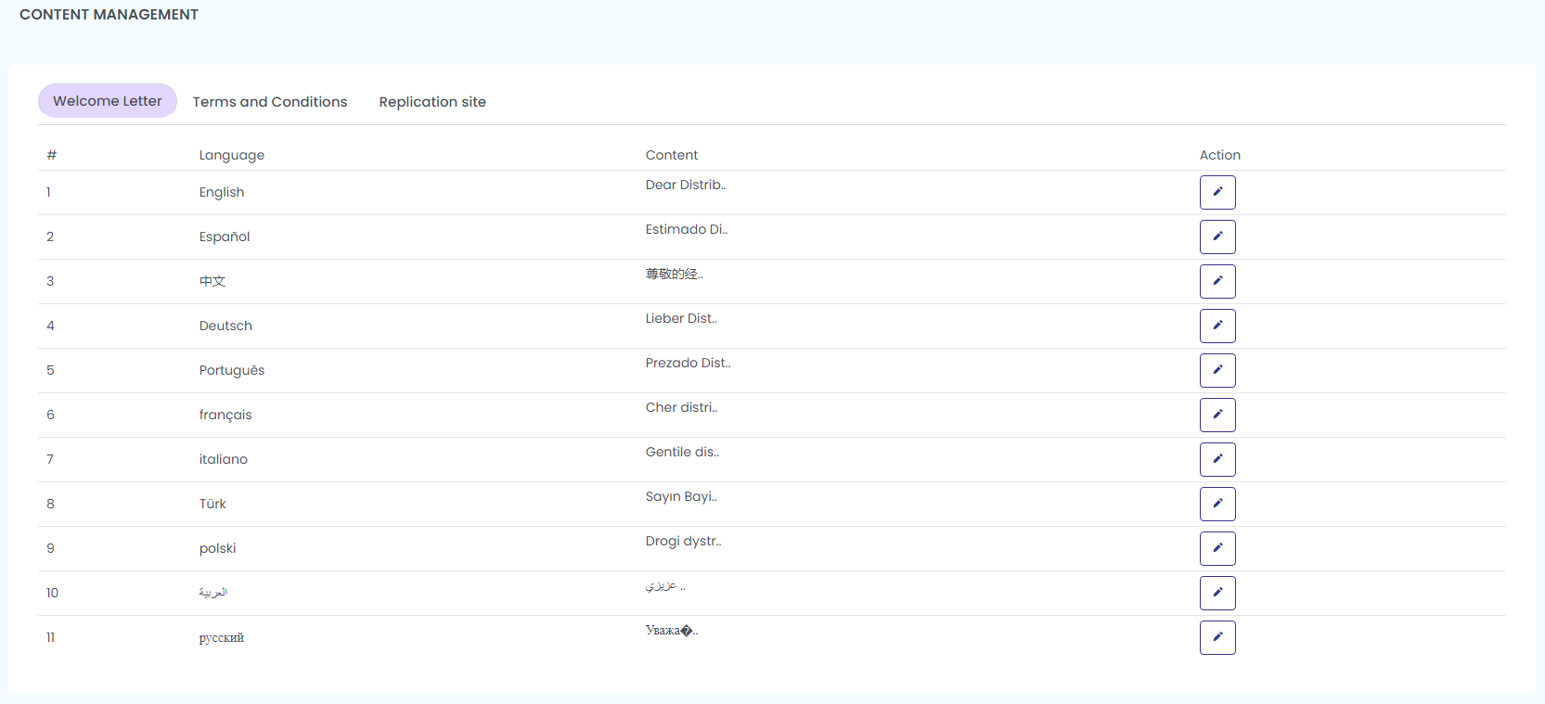Select the français language cell
The image size is (1545, 704).
225,415
